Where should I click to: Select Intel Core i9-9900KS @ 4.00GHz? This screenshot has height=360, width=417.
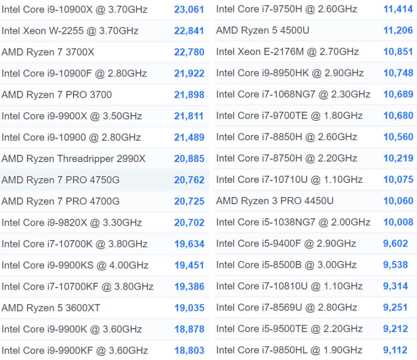[75, 265]
